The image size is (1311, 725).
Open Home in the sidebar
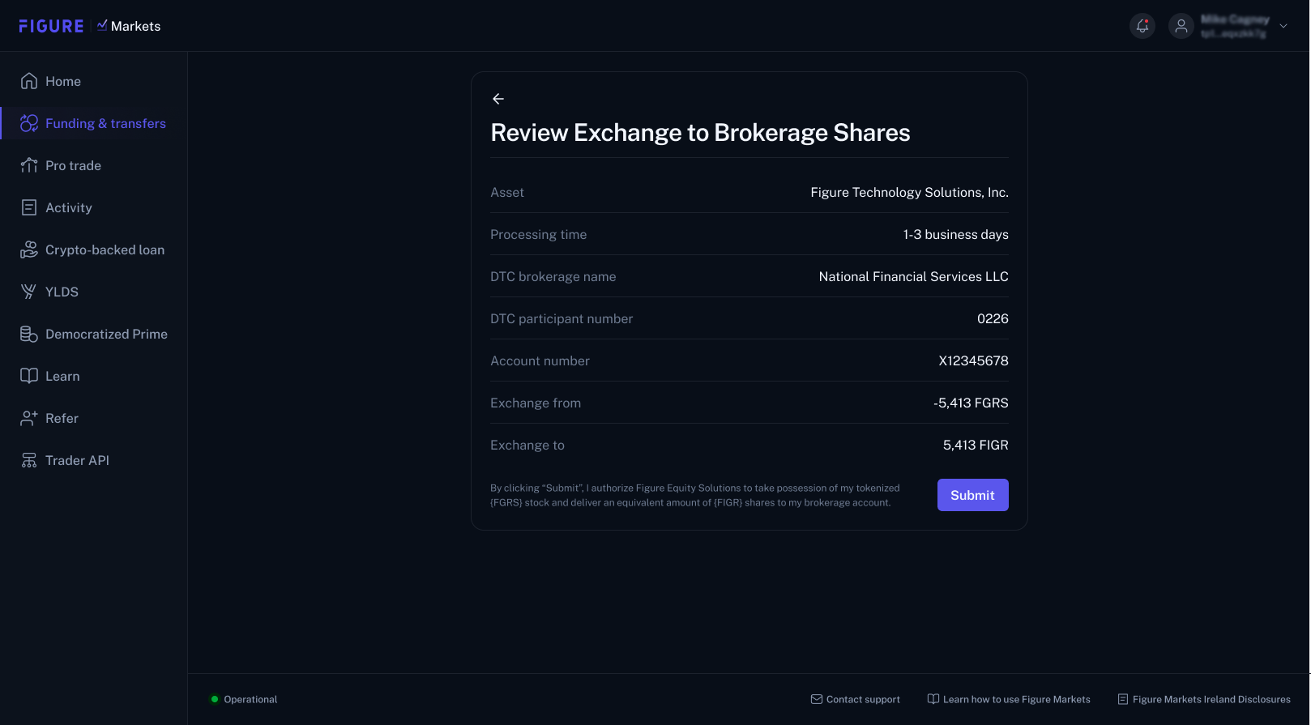point(63,81)
